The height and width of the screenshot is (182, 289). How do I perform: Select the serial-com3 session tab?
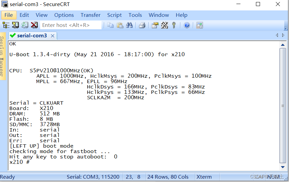pos(32,35)
